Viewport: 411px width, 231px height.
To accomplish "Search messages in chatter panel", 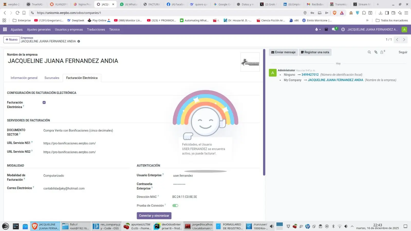I will pos(369,52).
